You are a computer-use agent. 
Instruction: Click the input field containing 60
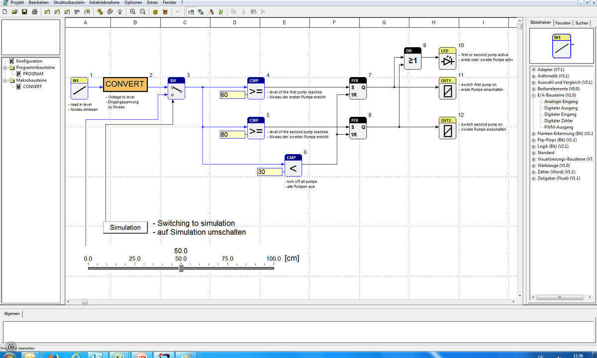(232, 95)
